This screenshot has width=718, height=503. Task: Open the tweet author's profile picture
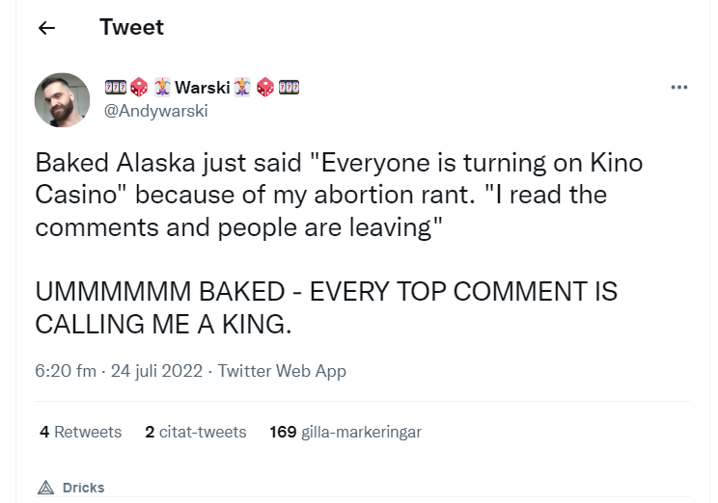pos(62,100)
